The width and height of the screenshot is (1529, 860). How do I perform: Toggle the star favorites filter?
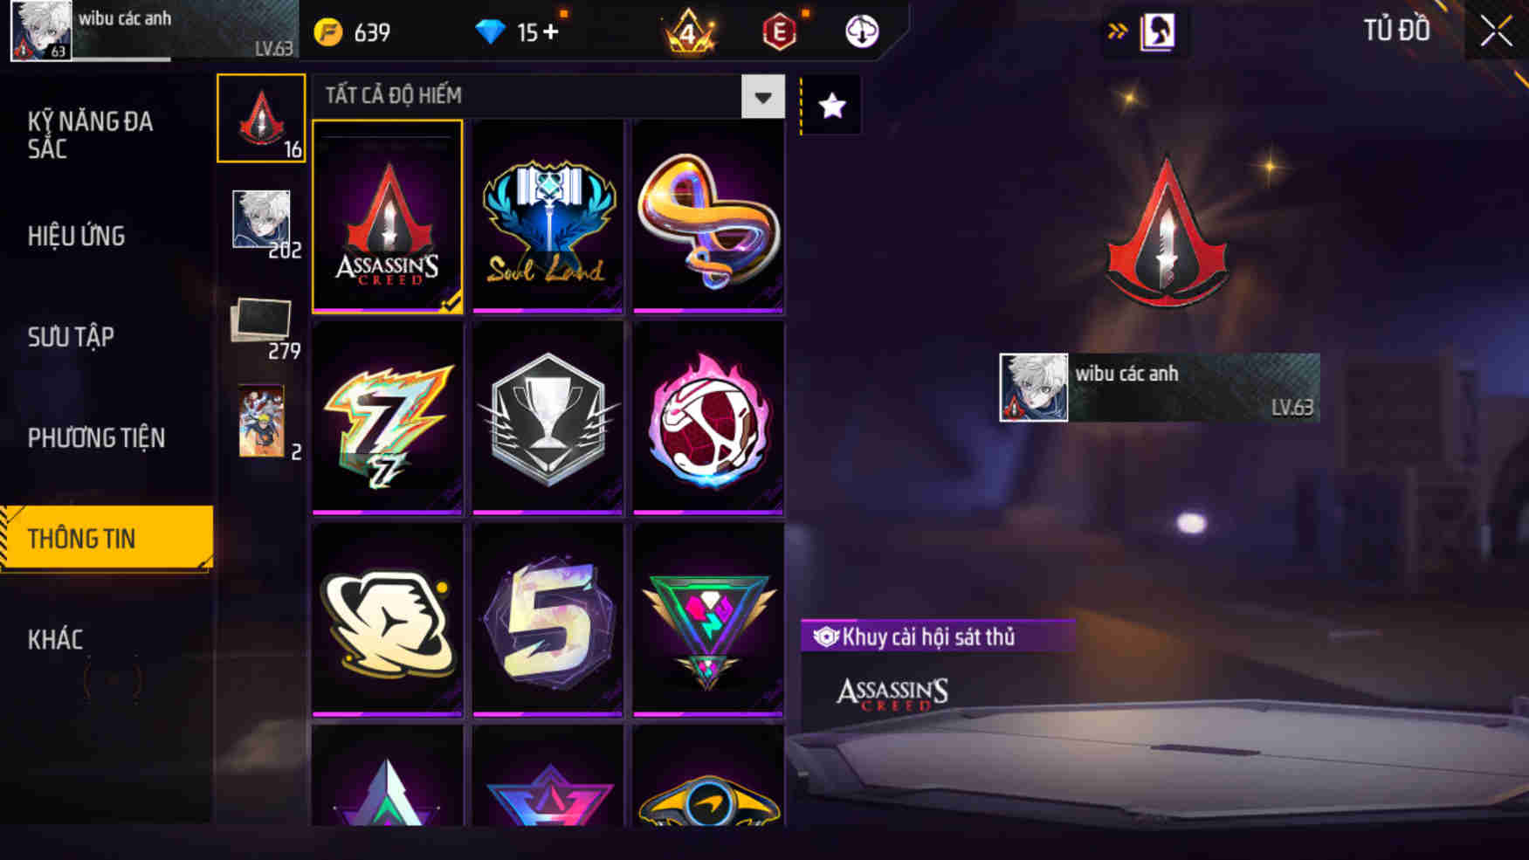831,106
